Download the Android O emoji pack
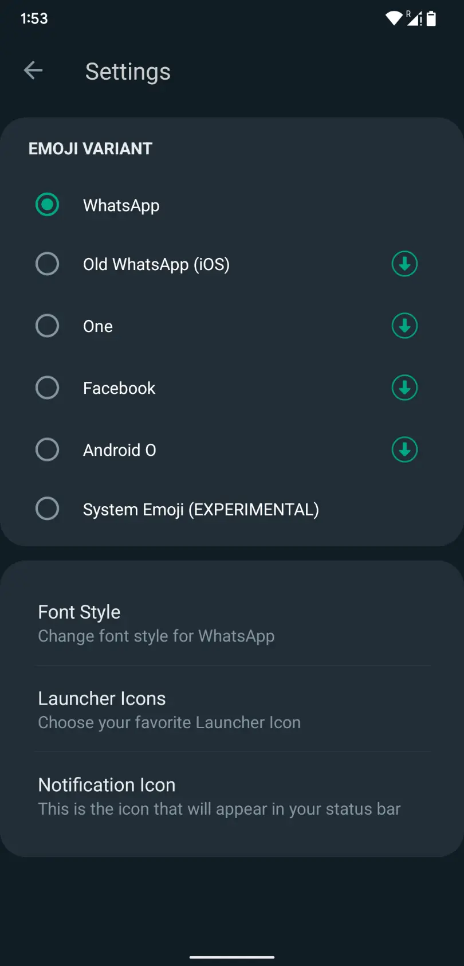Image resolution: width=464 pixels, height=966 pixels. tap(404, 450)
